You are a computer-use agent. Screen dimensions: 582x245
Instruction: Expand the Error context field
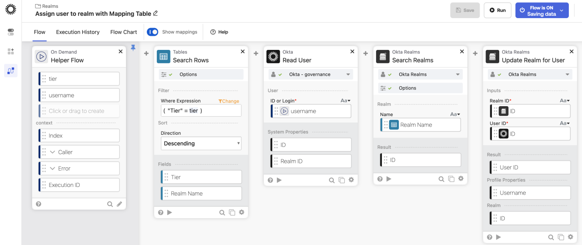click(x=52, y=168)
